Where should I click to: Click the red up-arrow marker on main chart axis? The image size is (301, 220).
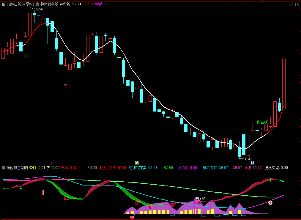(x=52, y=163)
